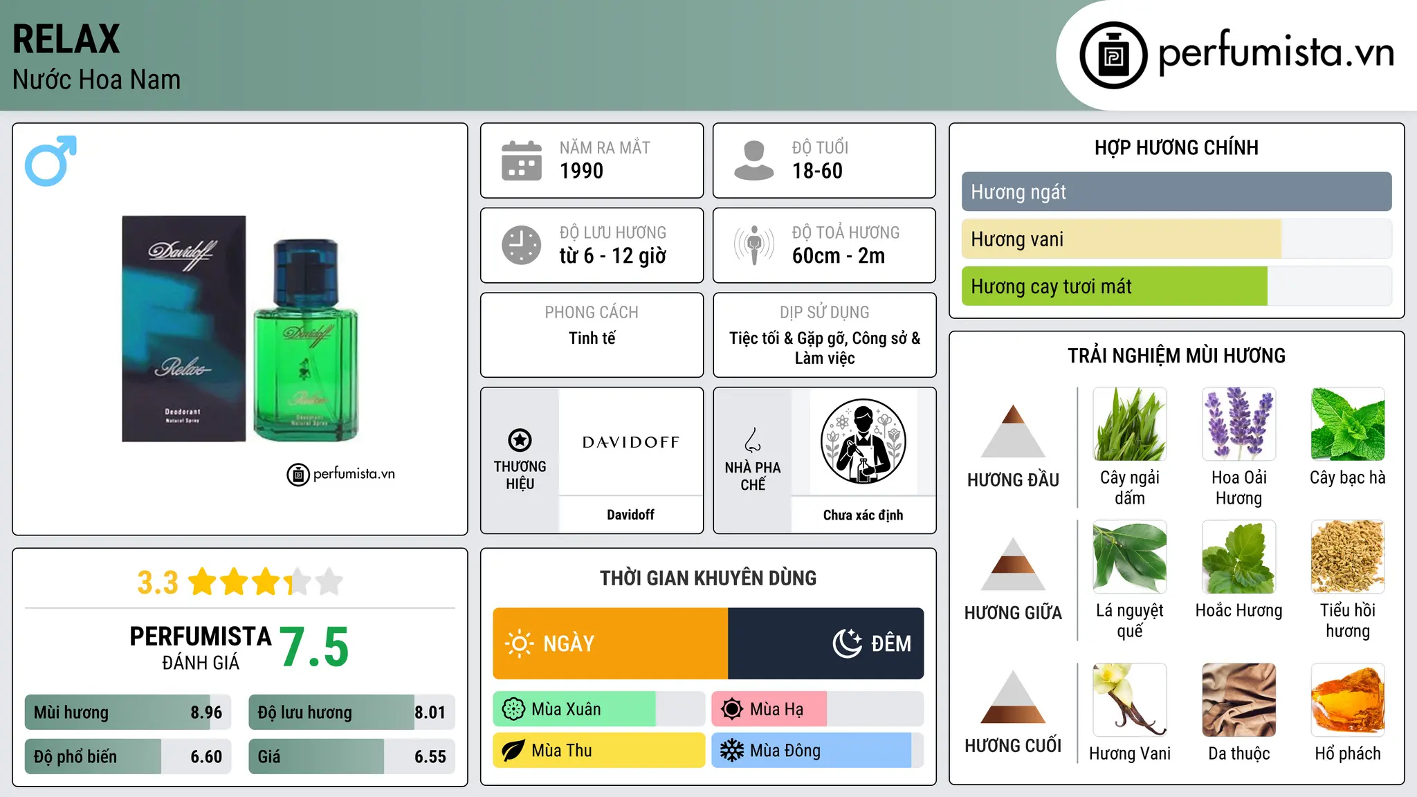This screenshot has width=1417, height=797.
Task: Click the Mùa Thu season bar
Action: (x=599, y=751)
